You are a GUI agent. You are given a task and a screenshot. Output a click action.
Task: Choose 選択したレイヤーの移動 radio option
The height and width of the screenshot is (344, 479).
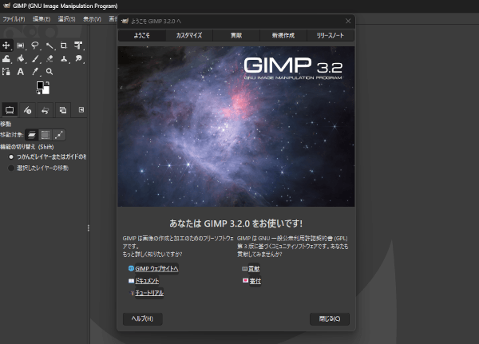point(11,168)
